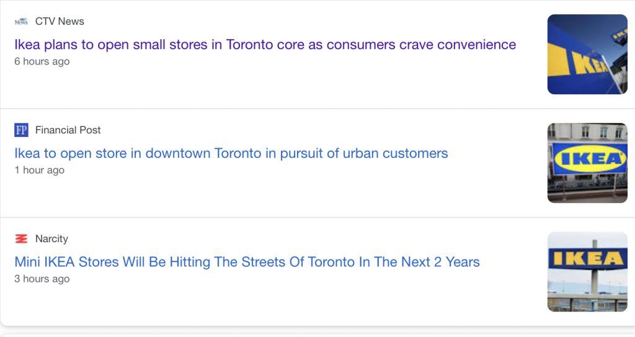Open the CTV News source label

coord(60,22)
